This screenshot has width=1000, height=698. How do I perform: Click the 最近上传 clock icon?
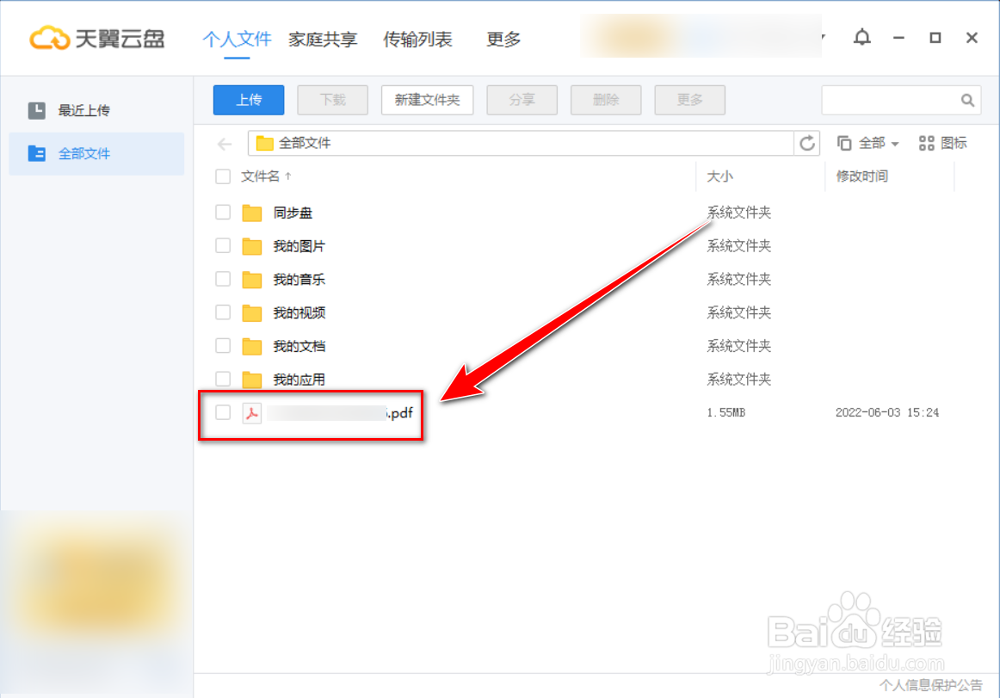37,110
